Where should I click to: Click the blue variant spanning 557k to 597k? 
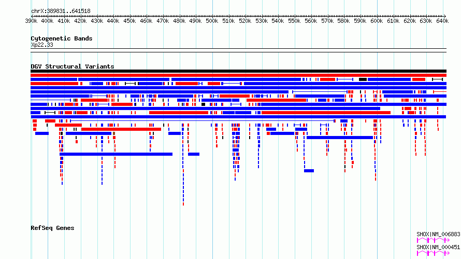340,138
